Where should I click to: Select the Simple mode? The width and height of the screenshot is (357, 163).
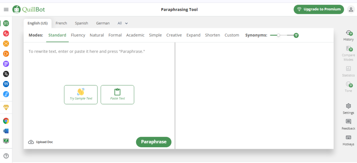click(155, 35)
